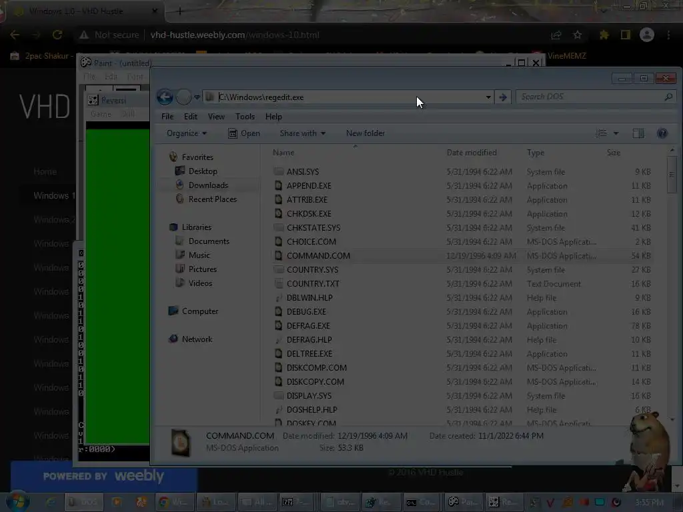Select the APPEND.EXE application icon
The width and height of the screenshot is (683, 512).
click(x=278, y=185)
